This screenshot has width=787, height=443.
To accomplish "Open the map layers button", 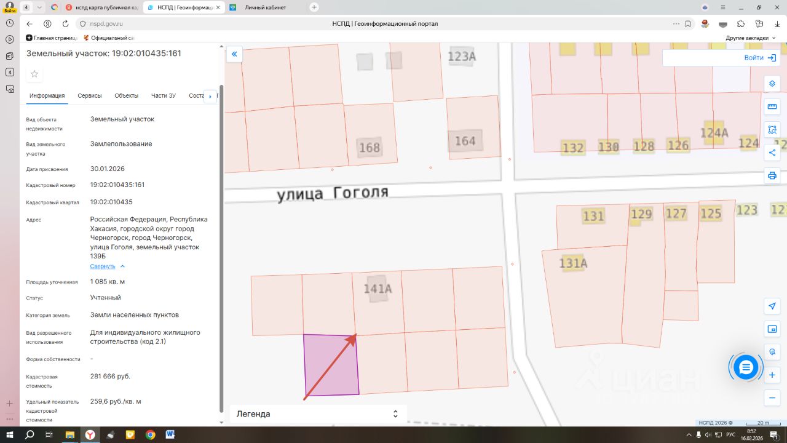I will [772, 84].
